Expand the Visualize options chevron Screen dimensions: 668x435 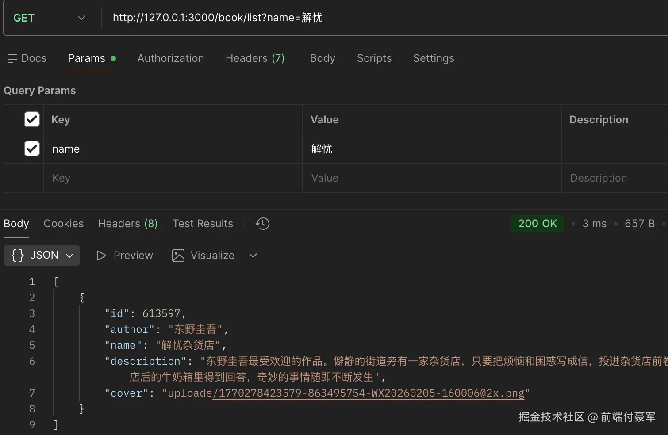(x=253, y=256)
